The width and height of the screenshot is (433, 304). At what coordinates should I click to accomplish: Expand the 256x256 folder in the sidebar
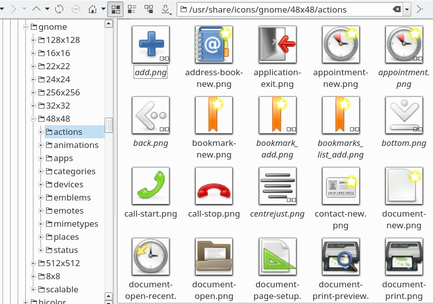(34, 92)
